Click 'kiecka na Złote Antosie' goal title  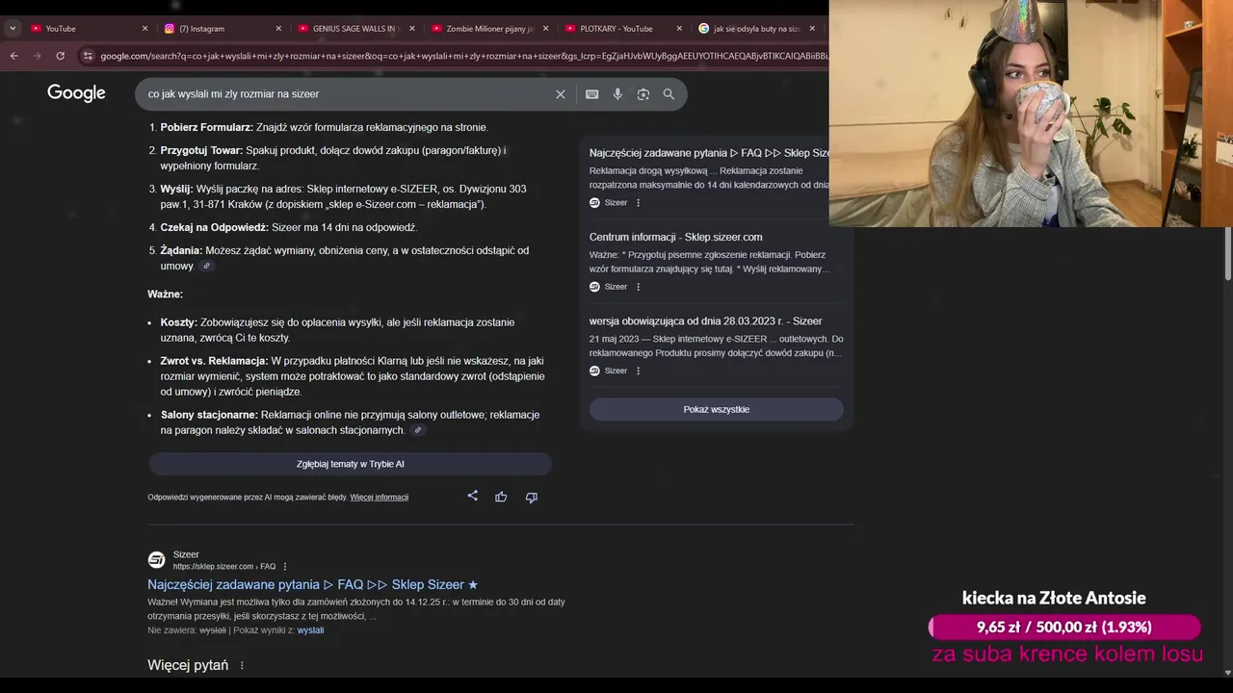click(1054, 598)
